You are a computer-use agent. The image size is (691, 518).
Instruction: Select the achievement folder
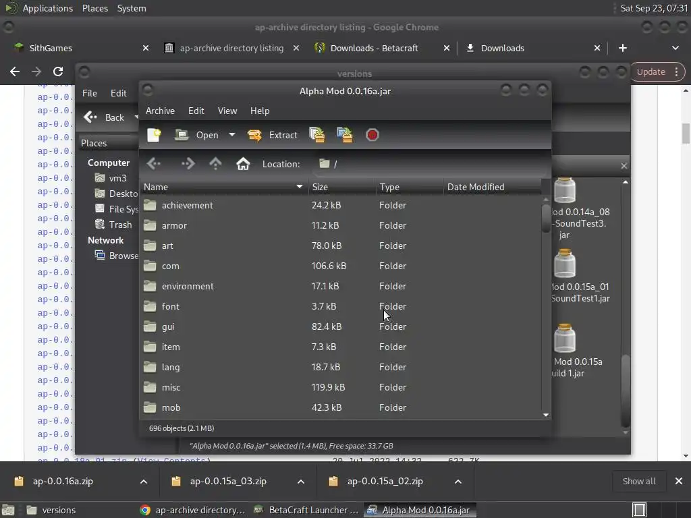340,205
